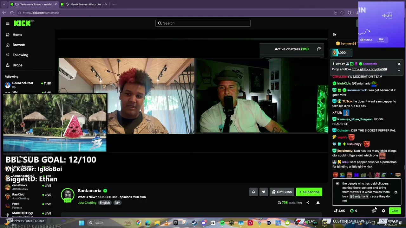Close the Henrik Stream tab
406x228 pixels.
click(x=106, y=4)
